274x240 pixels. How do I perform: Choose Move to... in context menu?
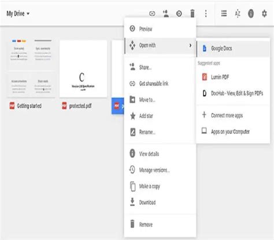pos(160,100)
